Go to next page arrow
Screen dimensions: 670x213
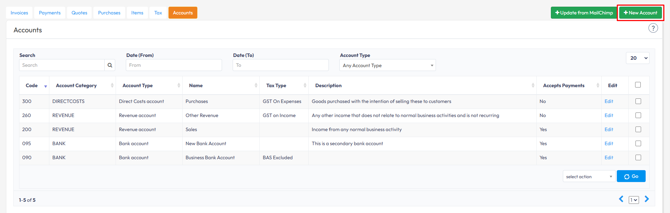point(647,199)
